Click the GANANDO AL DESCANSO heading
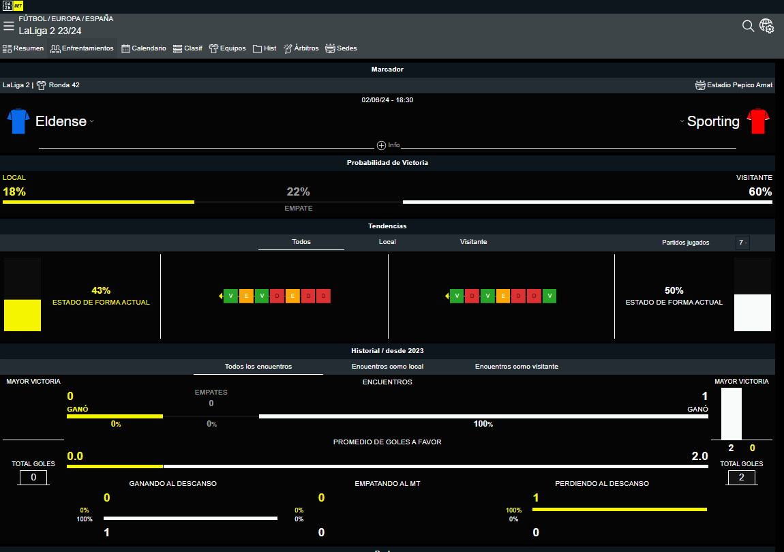 [173, 483]
